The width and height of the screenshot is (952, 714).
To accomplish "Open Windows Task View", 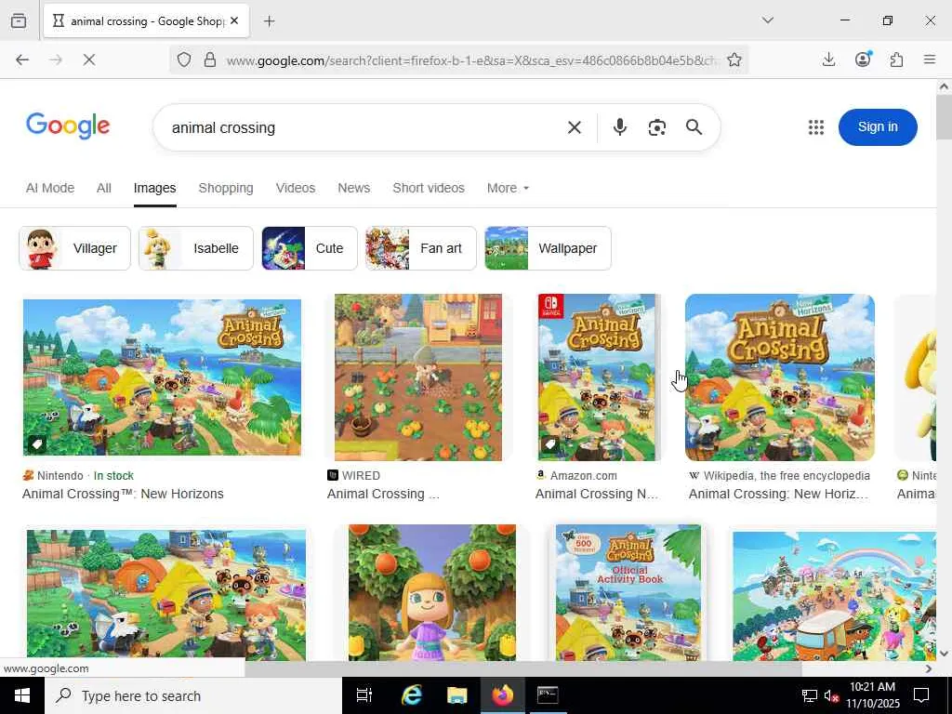I will click(364, 695).
